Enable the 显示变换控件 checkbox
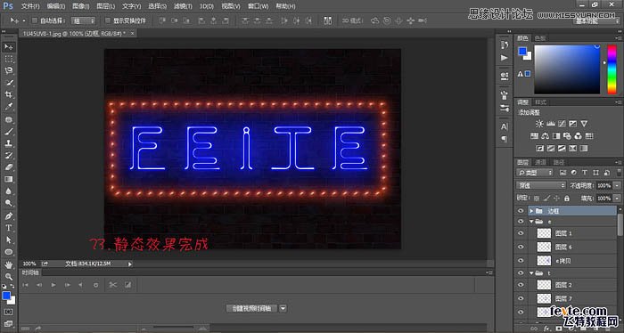 (x=108, y=20)
